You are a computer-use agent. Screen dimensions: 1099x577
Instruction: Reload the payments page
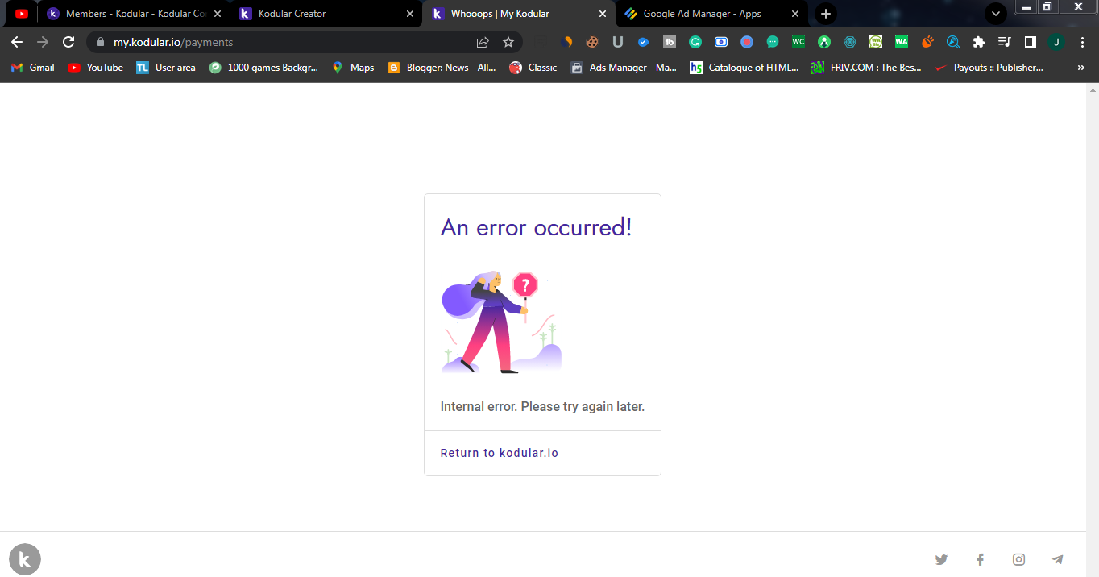(68, 41)
